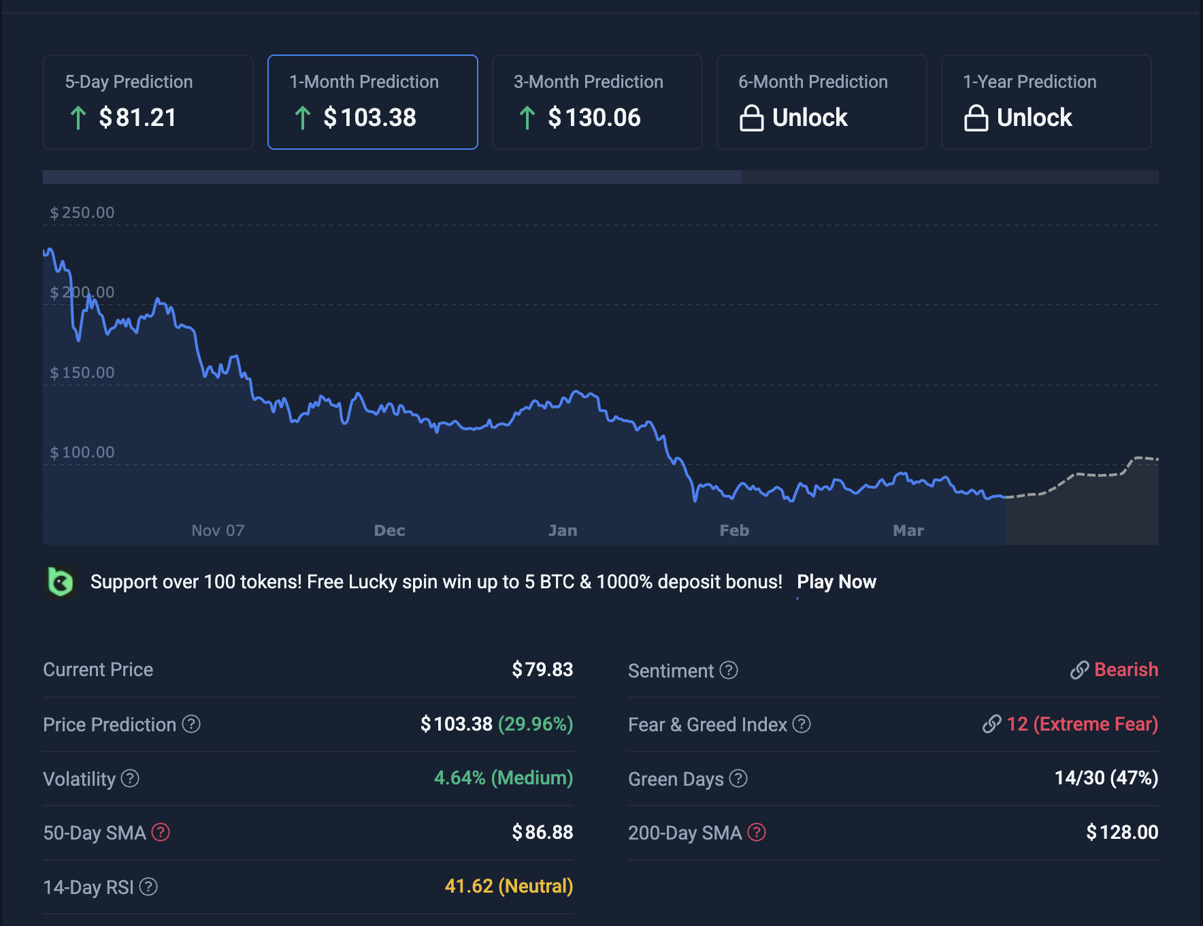This screenshot has width=1203, height=926.
Task: Open the 12 (Extreme Fear) link
Action: click(x=1081, y=724)
